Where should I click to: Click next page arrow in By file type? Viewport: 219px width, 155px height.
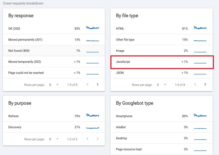(205, 85)
